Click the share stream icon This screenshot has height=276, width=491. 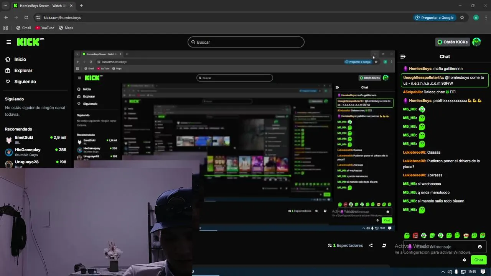point(371,245)
